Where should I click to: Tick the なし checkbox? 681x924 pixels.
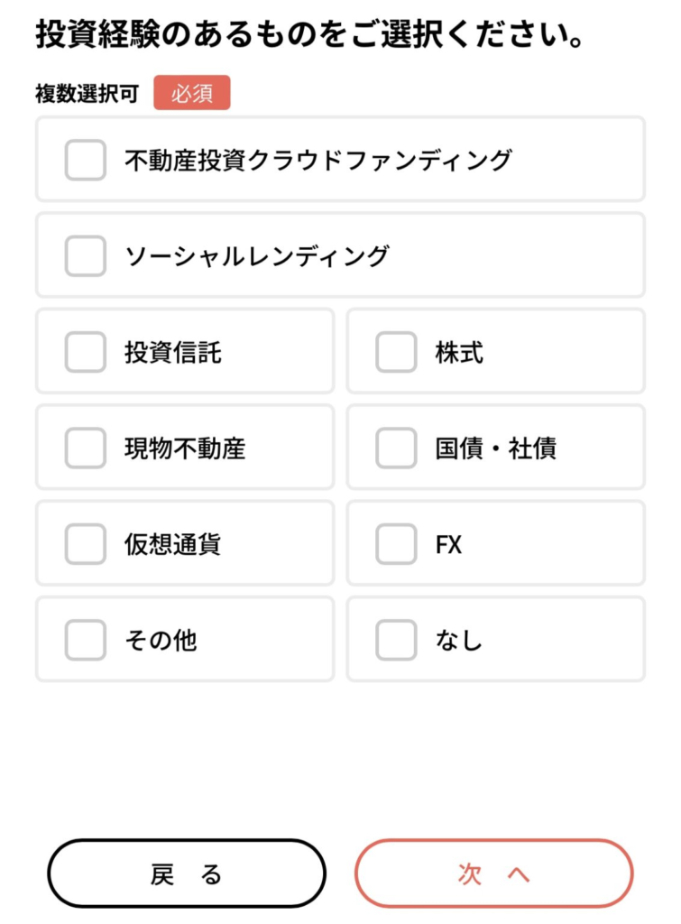[x=396, y=640]
